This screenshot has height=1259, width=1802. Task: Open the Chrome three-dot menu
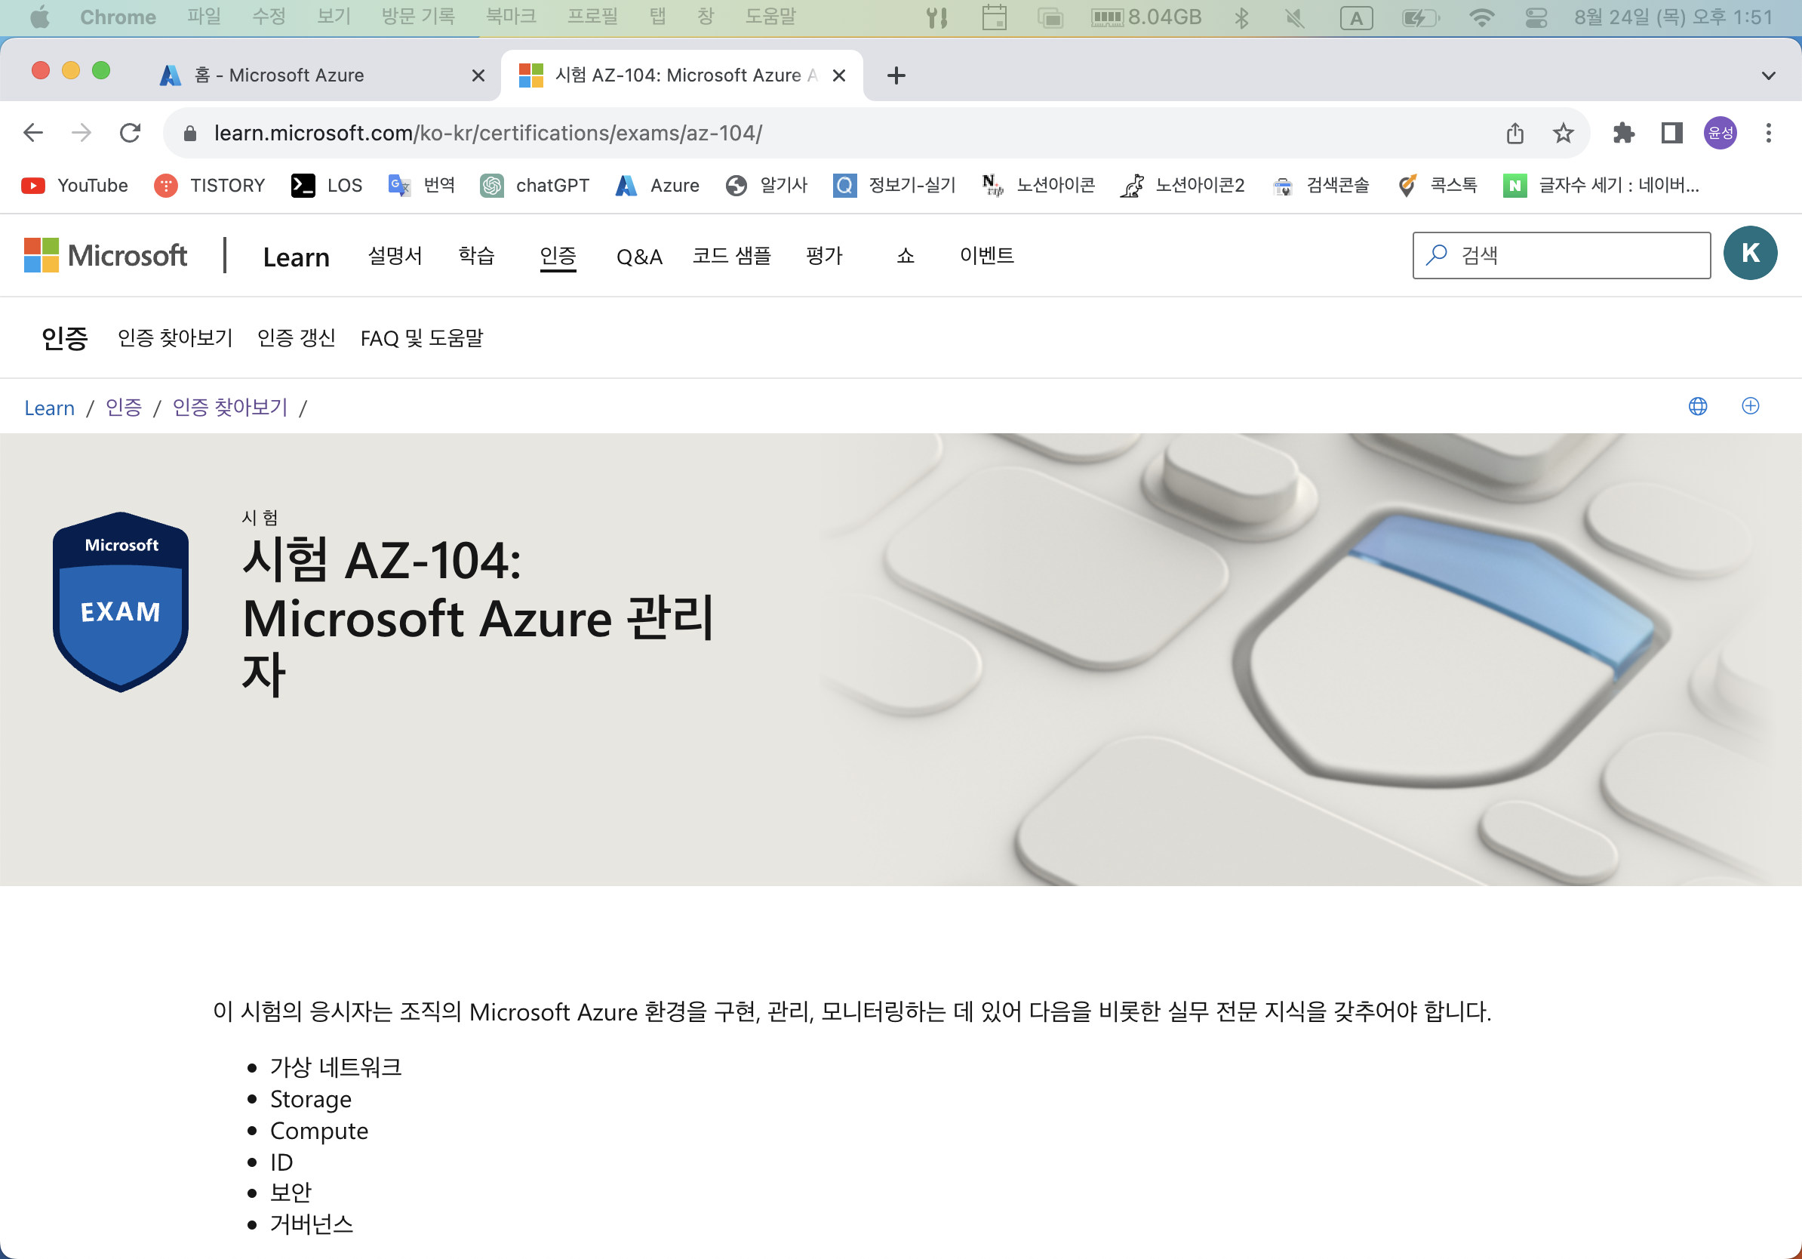[x=1768, y=134]
